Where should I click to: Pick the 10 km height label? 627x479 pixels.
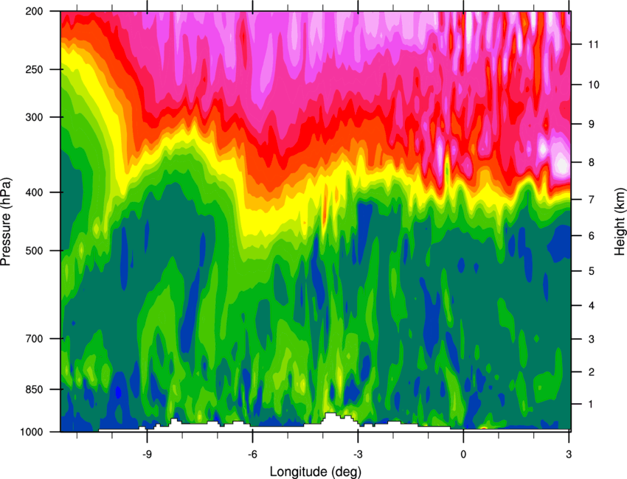pos(593,85)
